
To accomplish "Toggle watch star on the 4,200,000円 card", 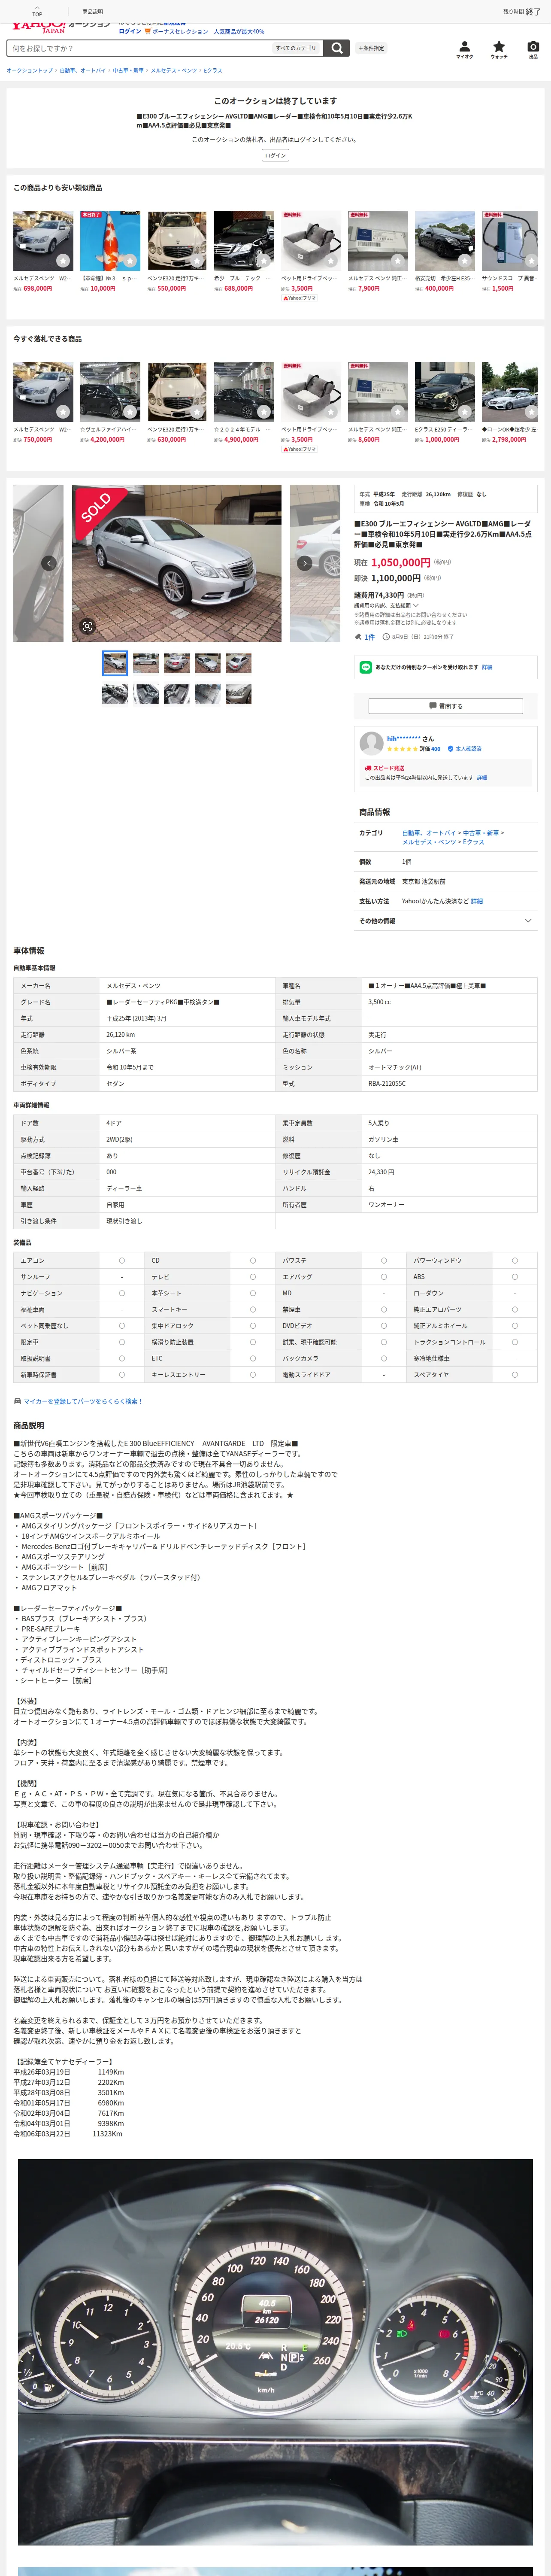I will tap(130, 412).
